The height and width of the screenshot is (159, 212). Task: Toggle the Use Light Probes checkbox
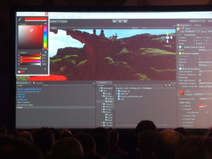[x=200, y=80]
